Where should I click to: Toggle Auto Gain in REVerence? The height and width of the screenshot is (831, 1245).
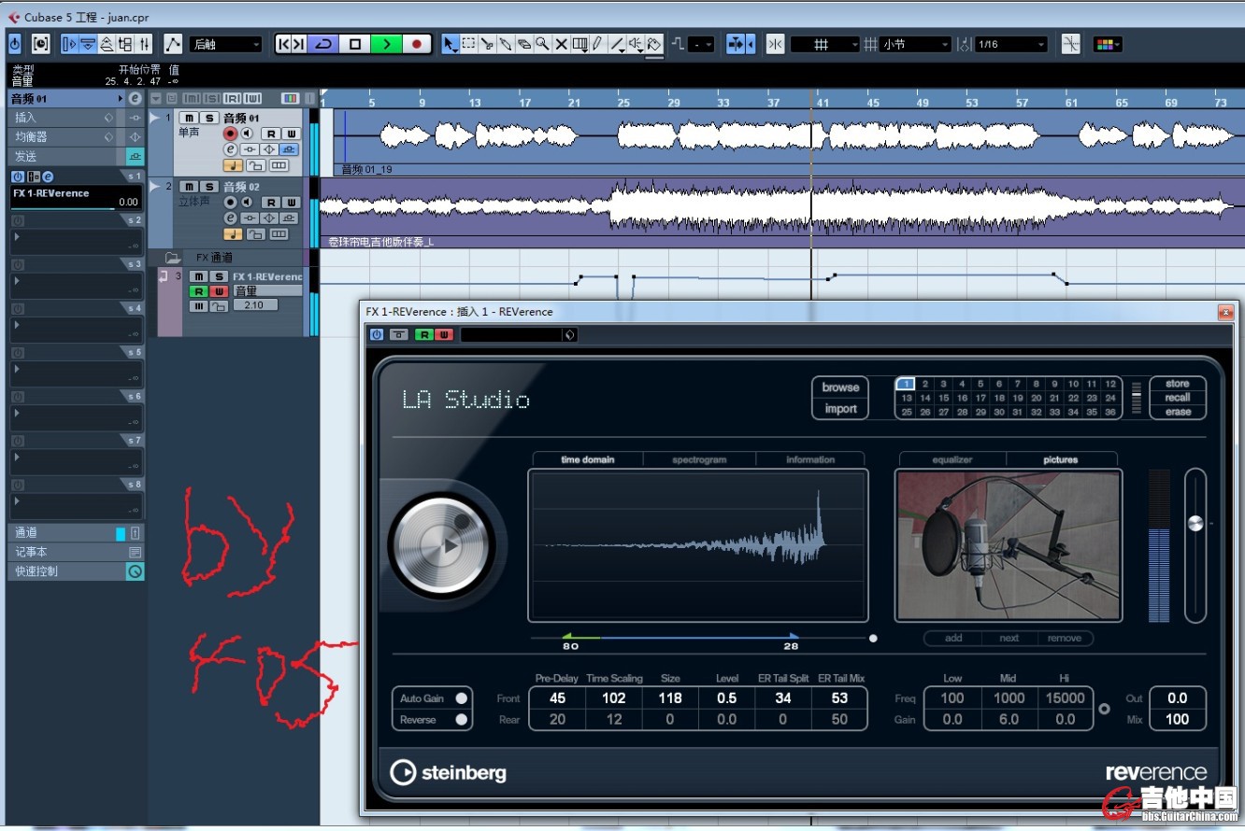point(461,698)
